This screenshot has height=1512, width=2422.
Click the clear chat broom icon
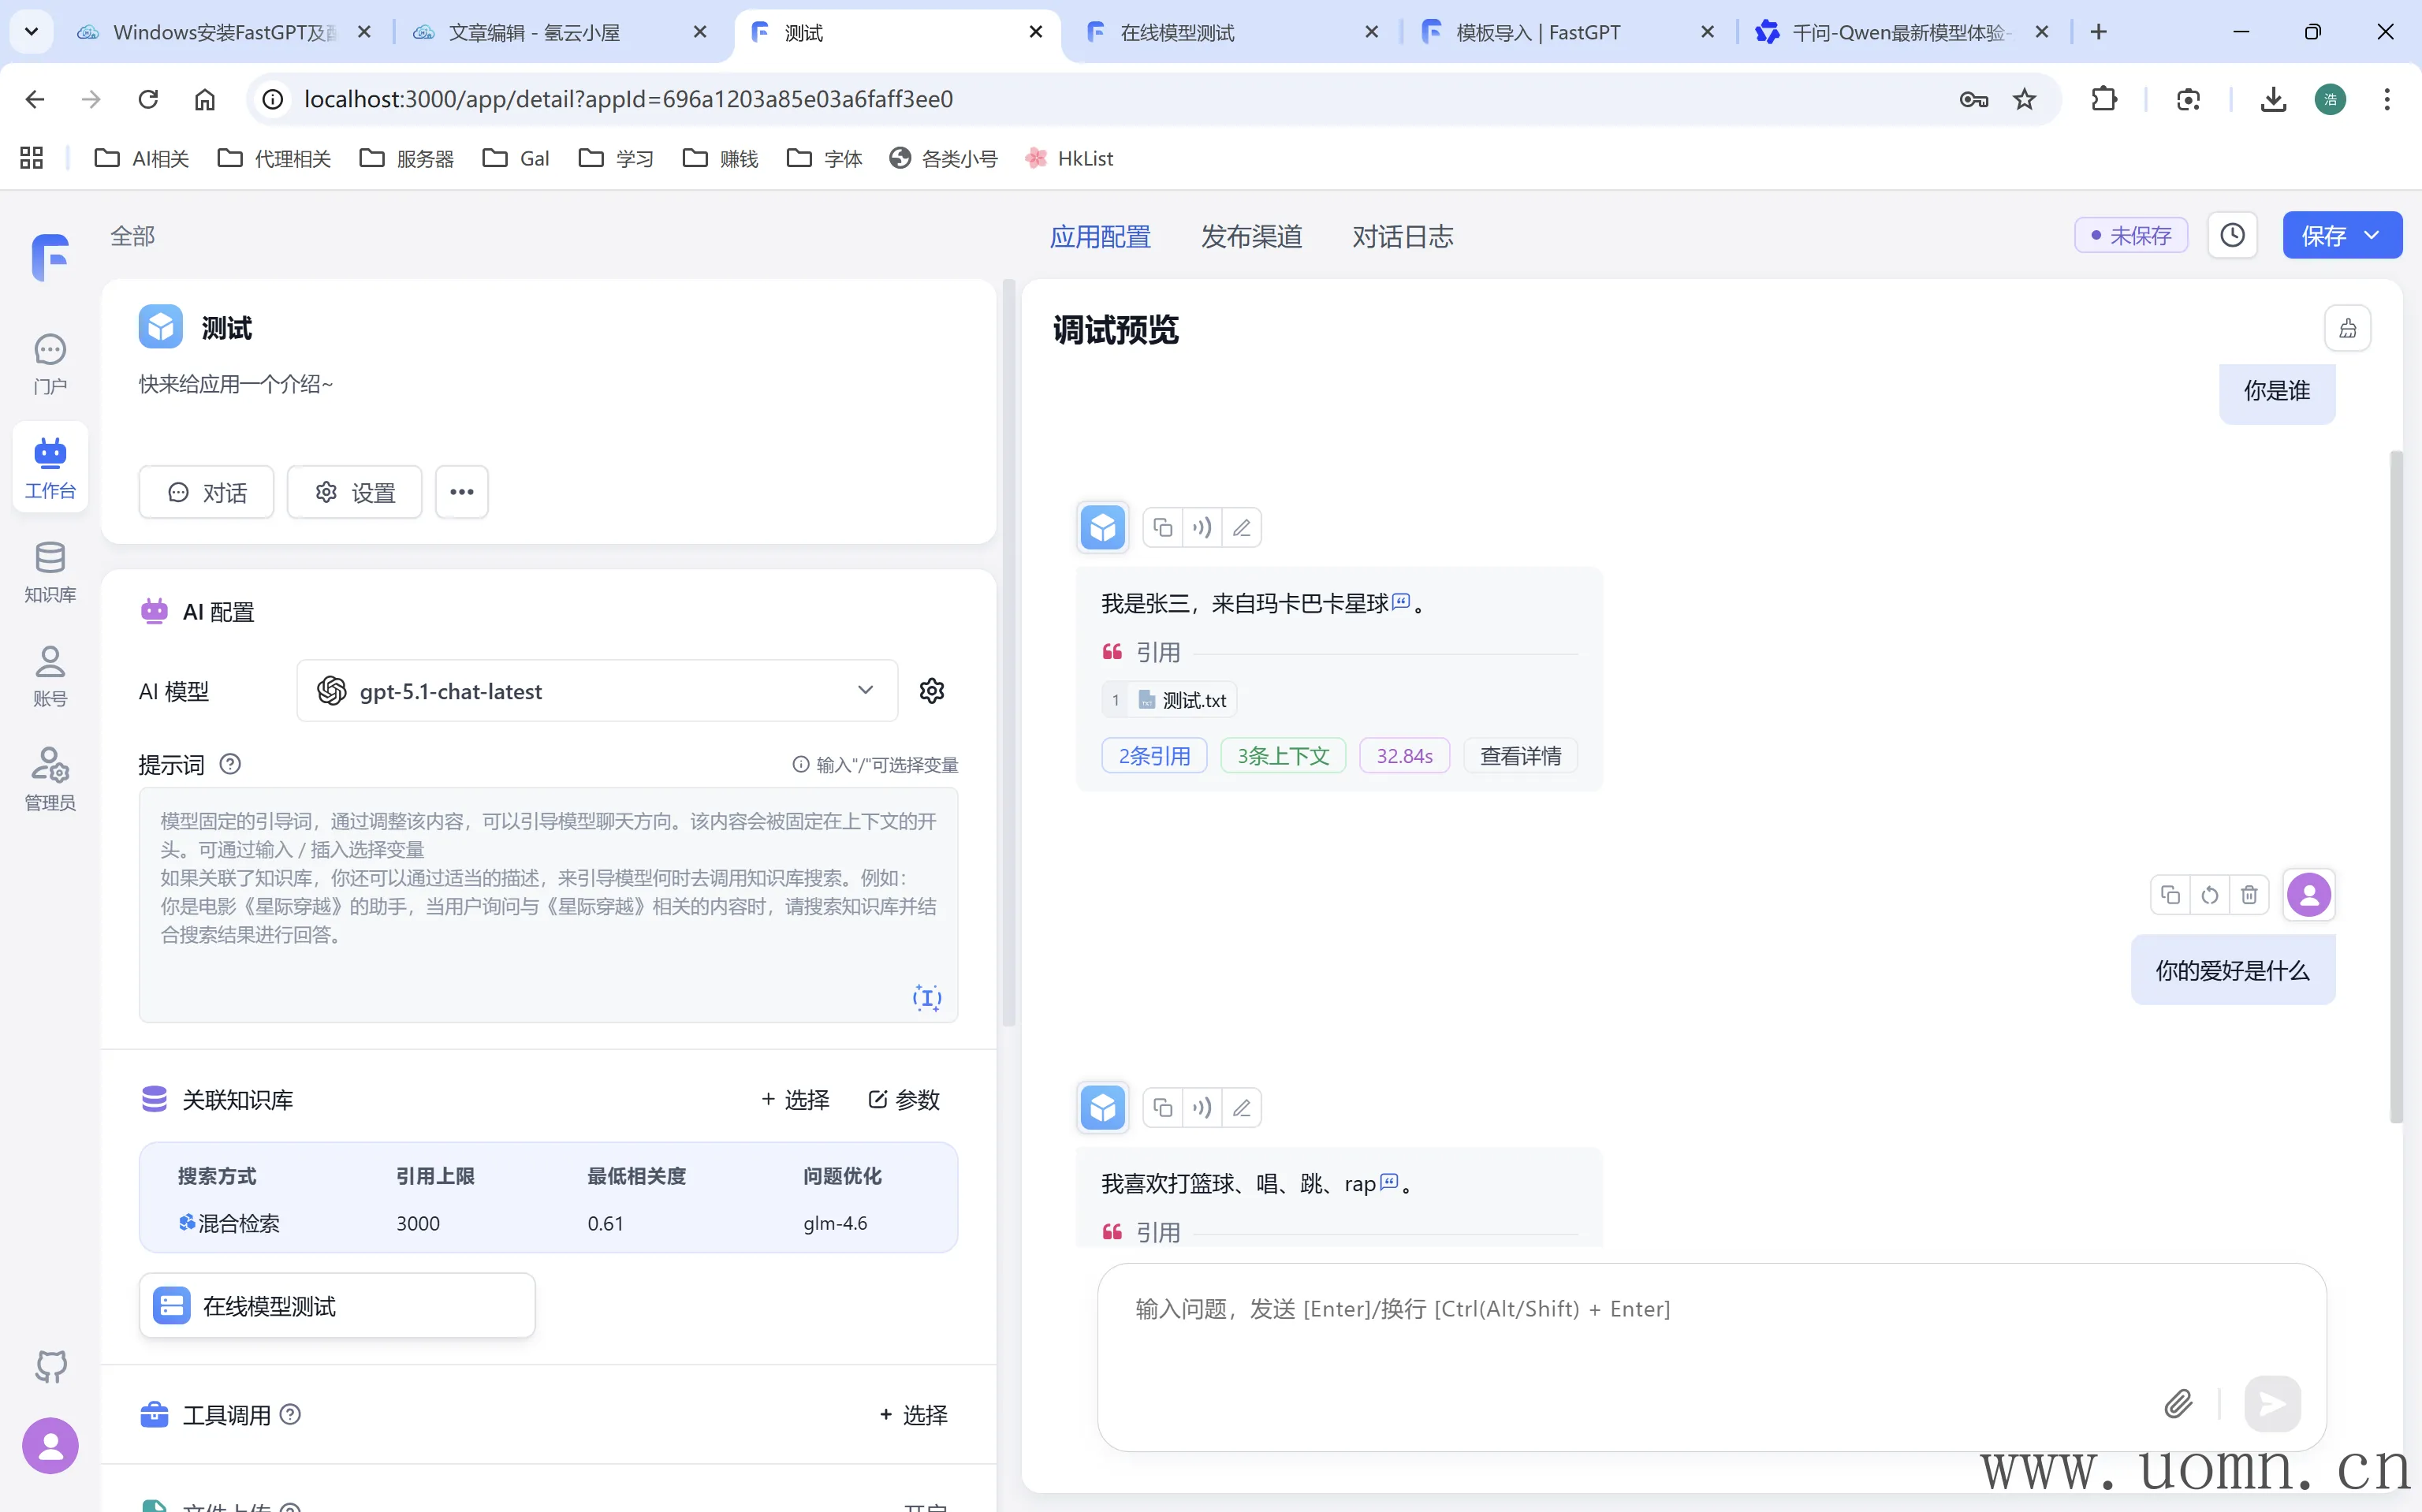pos(2347,329)
